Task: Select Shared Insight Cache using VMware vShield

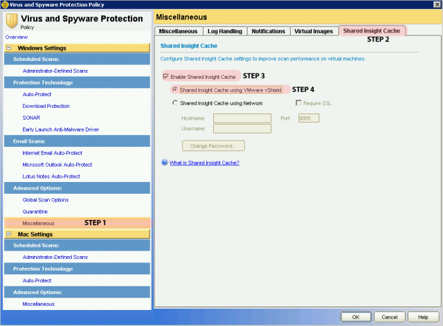Action: (175, 90)
